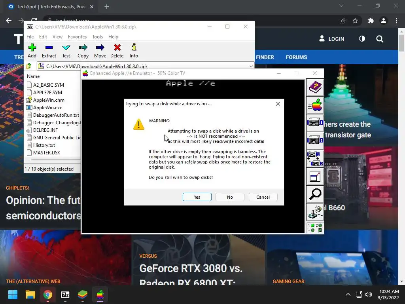Open Chrome three-dot menu
The width and height of the screenshot is (405, 304).
click(396, 21)
